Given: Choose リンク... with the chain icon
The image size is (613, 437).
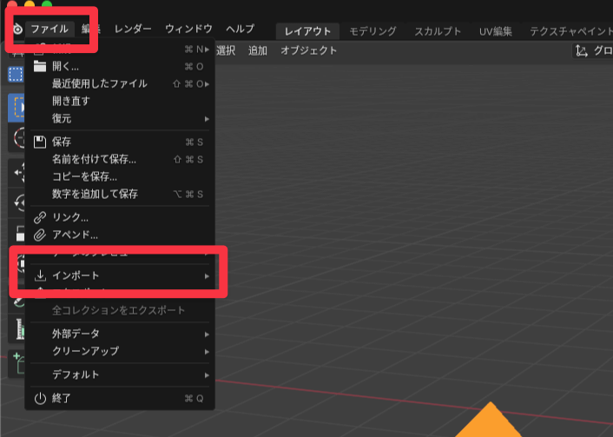Looking at the screenshot, I should 120,217.
